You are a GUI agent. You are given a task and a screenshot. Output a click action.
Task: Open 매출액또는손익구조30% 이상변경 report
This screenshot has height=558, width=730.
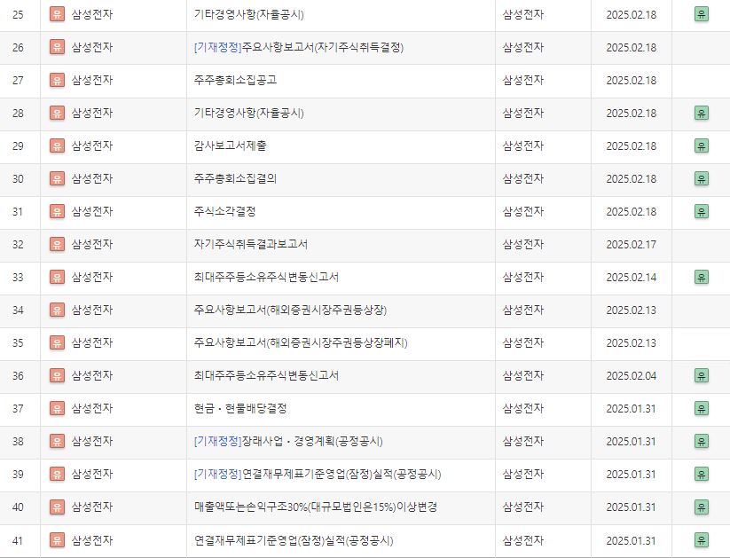[315, 507]
